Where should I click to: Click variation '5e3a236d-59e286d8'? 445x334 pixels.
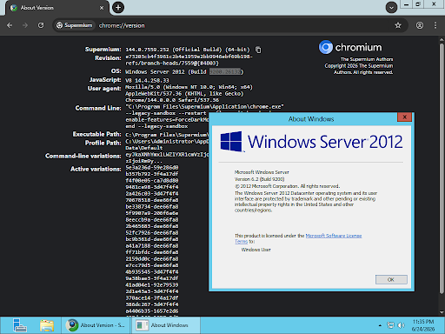tap(152, 168)
